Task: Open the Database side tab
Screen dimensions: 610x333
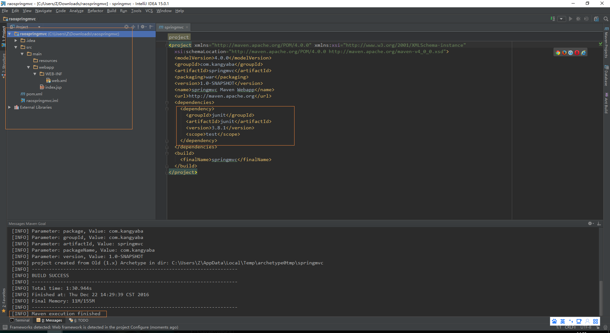Action: pos(606,76)
